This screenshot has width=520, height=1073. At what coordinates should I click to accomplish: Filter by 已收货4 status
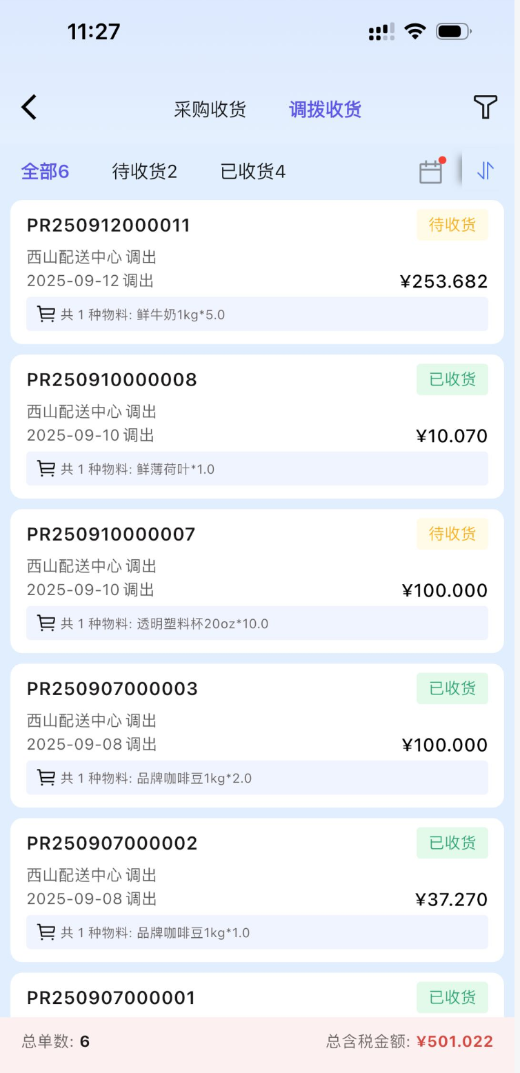[252, 171]
